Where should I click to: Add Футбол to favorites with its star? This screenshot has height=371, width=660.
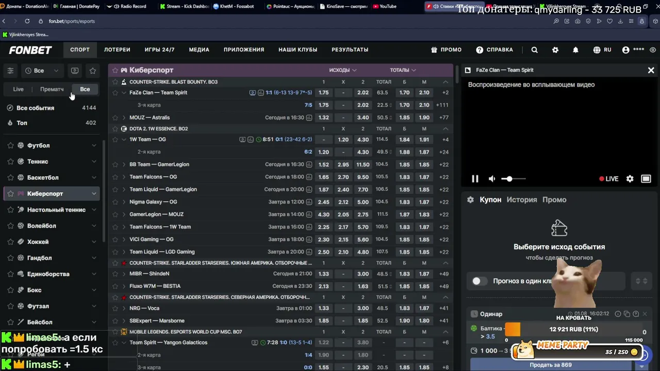tap(10, 146)
